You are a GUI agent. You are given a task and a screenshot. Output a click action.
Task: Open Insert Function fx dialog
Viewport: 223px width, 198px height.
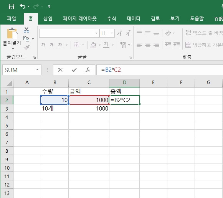88,70
